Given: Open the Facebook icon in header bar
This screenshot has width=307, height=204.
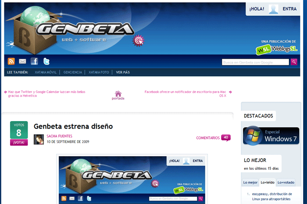Looking at the screenshot, I should tap(35, 61).
